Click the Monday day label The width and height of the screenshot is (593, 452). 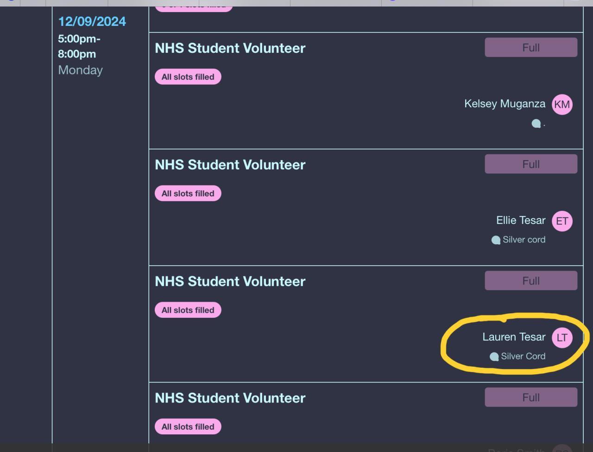click(80, 70)
